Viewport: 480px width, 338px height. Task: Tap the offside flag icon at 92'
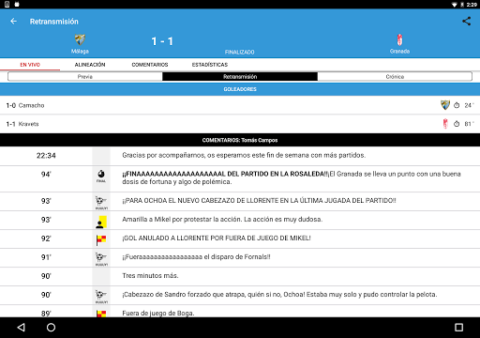tap(101, 240)
